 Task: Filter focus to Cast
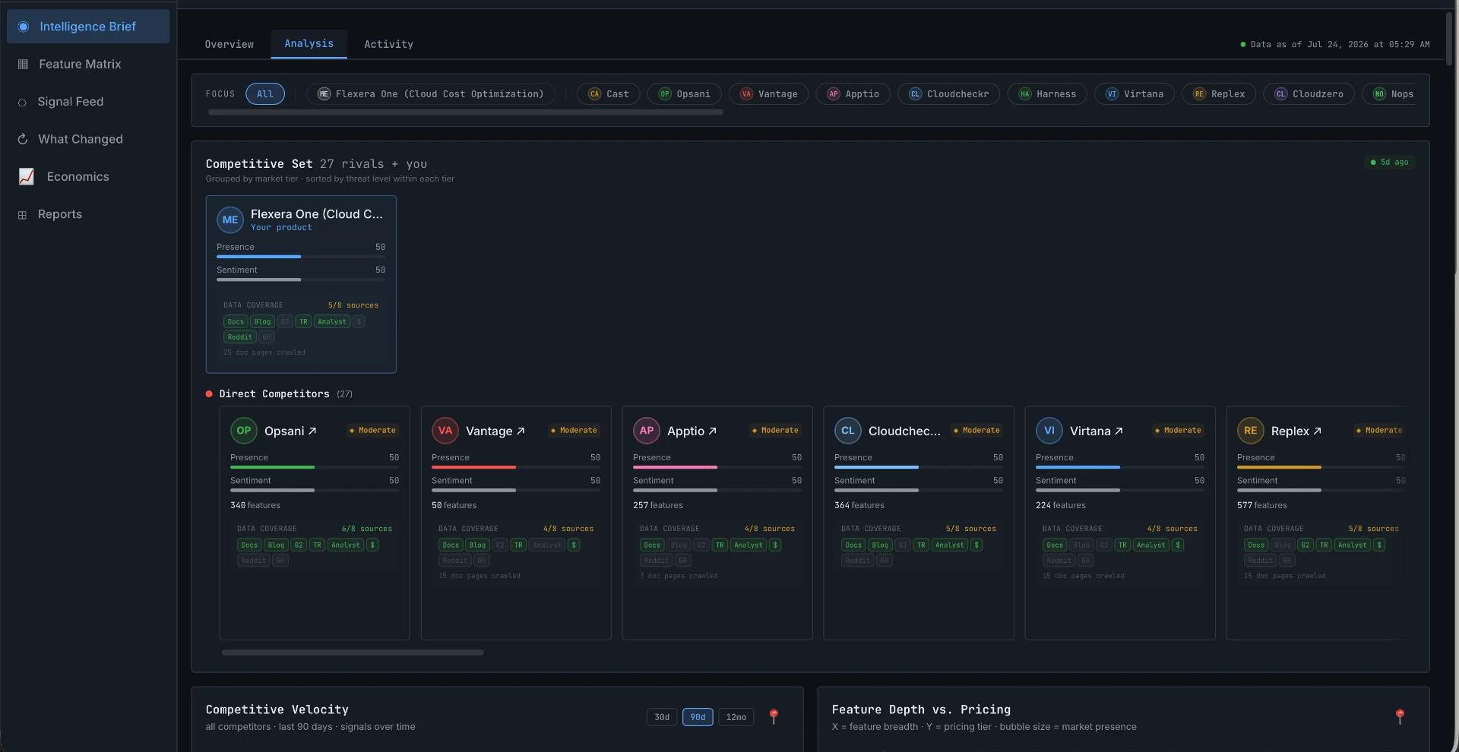coord(608,94)
